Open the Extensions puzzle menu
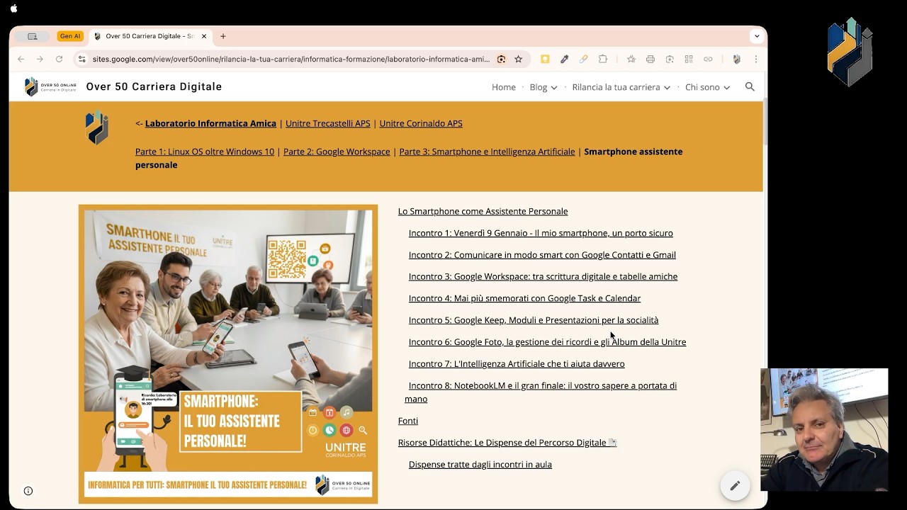This screenshot has height=510, width=907. click(x=603, y=59)
